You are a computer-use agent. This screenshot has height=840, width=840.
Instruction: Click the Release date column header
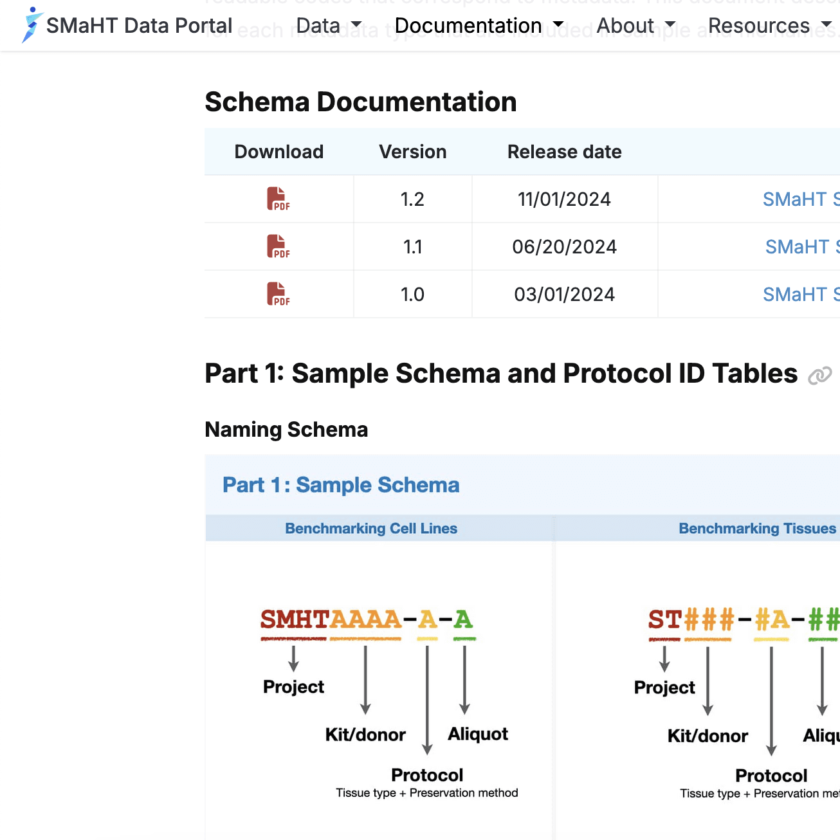point(564,152)
